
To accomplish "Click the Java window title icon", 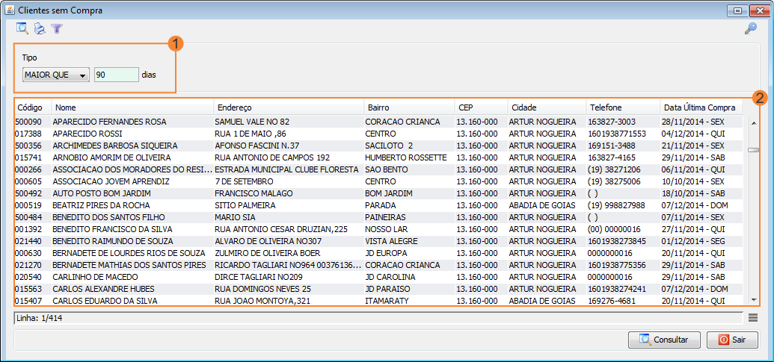I will click(x=9, y=10).
